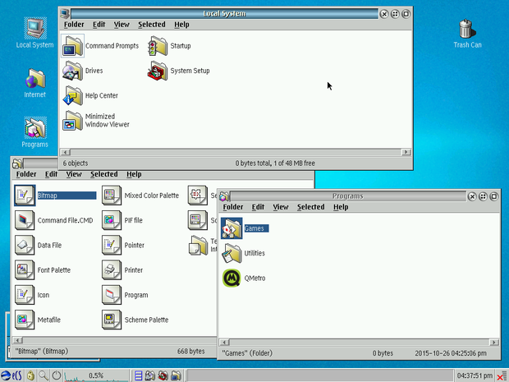Open the Selected menu in Programs window

(310, 207)
